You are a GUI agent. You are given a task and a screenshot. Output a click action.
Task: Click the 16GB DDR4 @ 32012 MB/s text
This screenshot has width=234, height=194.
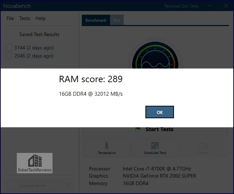pyautogui.click(x=91, y=94)
